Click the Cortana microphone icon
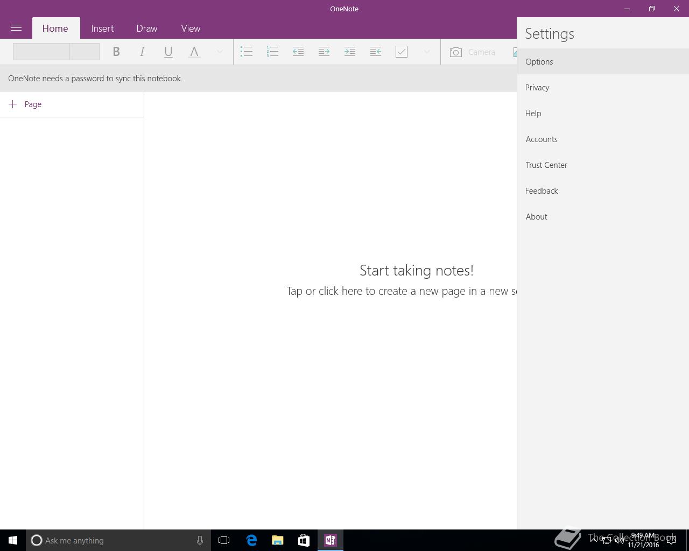Image resolution: width=689 pixels, height=551 pixels. pyautogui.click(x=200, y=540)
